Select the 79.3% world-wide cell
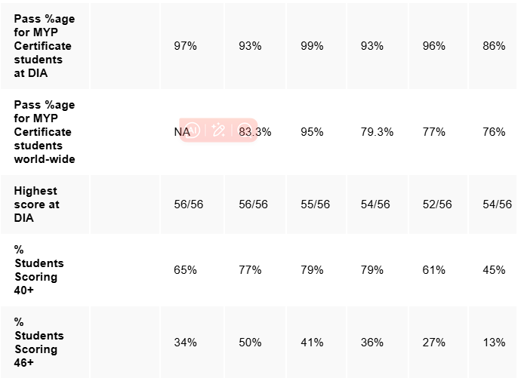524x378 pixels. (377, 132)
